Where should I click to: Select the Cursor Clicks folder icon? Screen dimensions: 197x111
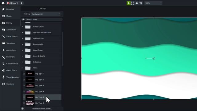(28, 27)
